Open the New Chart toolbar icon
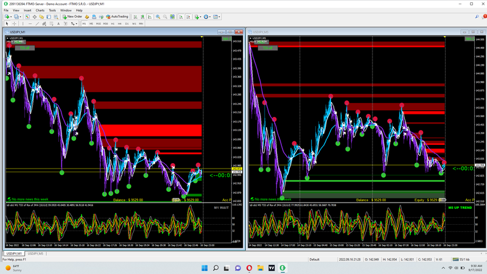The height and width of the screenshot is (274, 487). tap(7, 17)
